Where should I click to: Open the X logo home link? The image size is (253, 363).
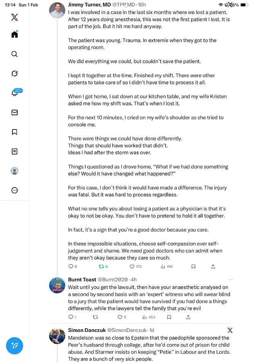14,17
